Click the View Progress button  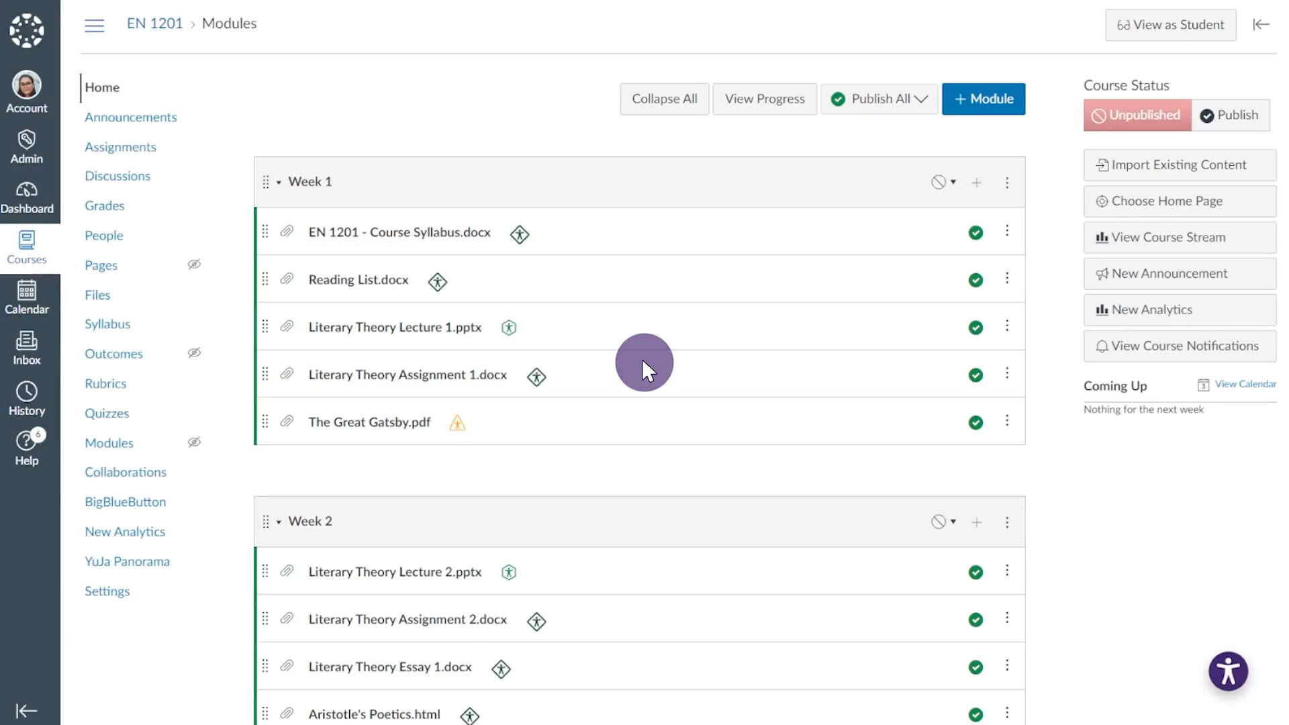[x=765, y=98]
